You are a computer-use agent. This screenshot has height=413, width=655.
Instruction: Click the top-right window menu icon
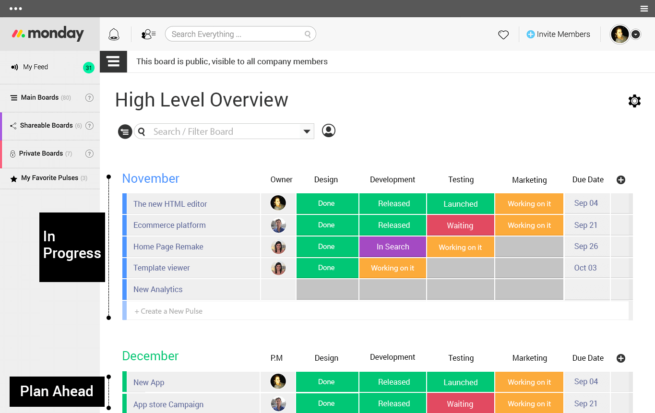tap(644, 9)
